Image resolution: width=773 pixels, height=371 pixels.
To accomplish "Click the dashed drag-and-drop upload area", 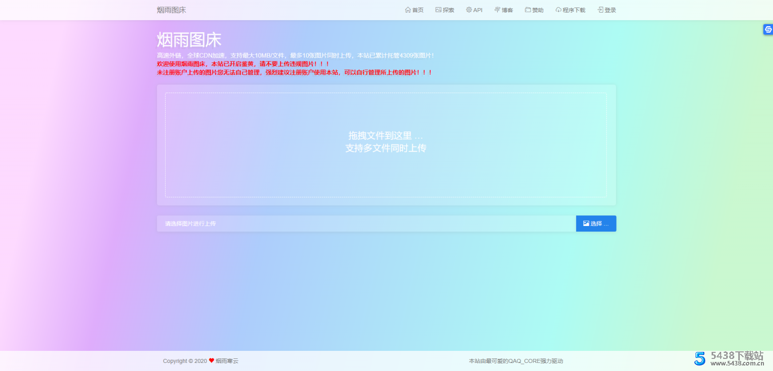I will coord(385,144).
